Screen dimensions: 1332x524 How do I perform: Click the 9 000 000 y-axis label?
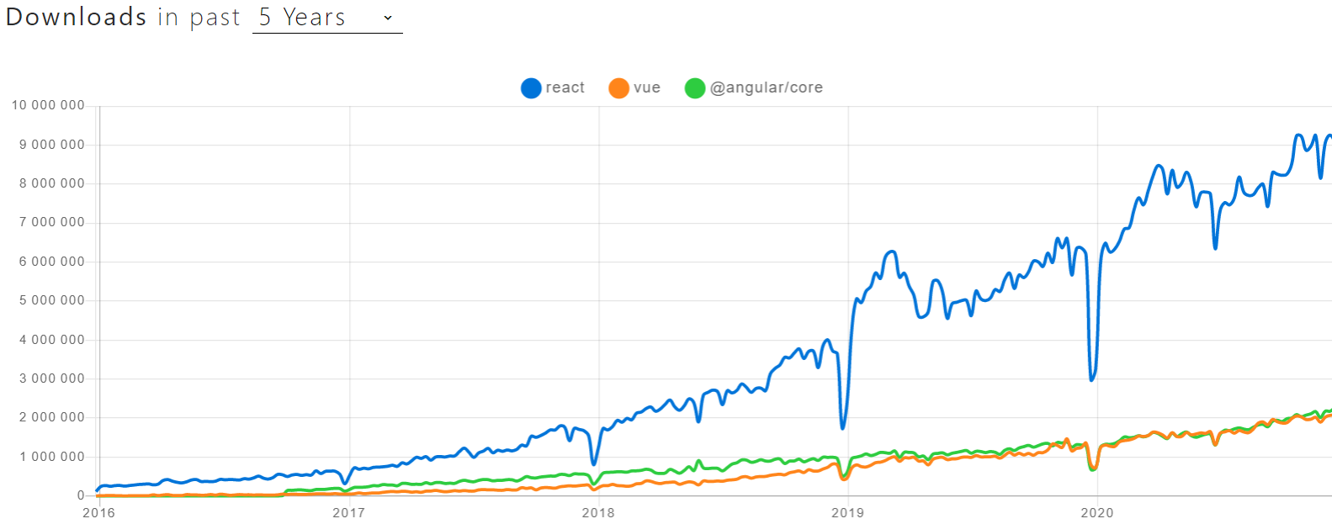point(52,145)
